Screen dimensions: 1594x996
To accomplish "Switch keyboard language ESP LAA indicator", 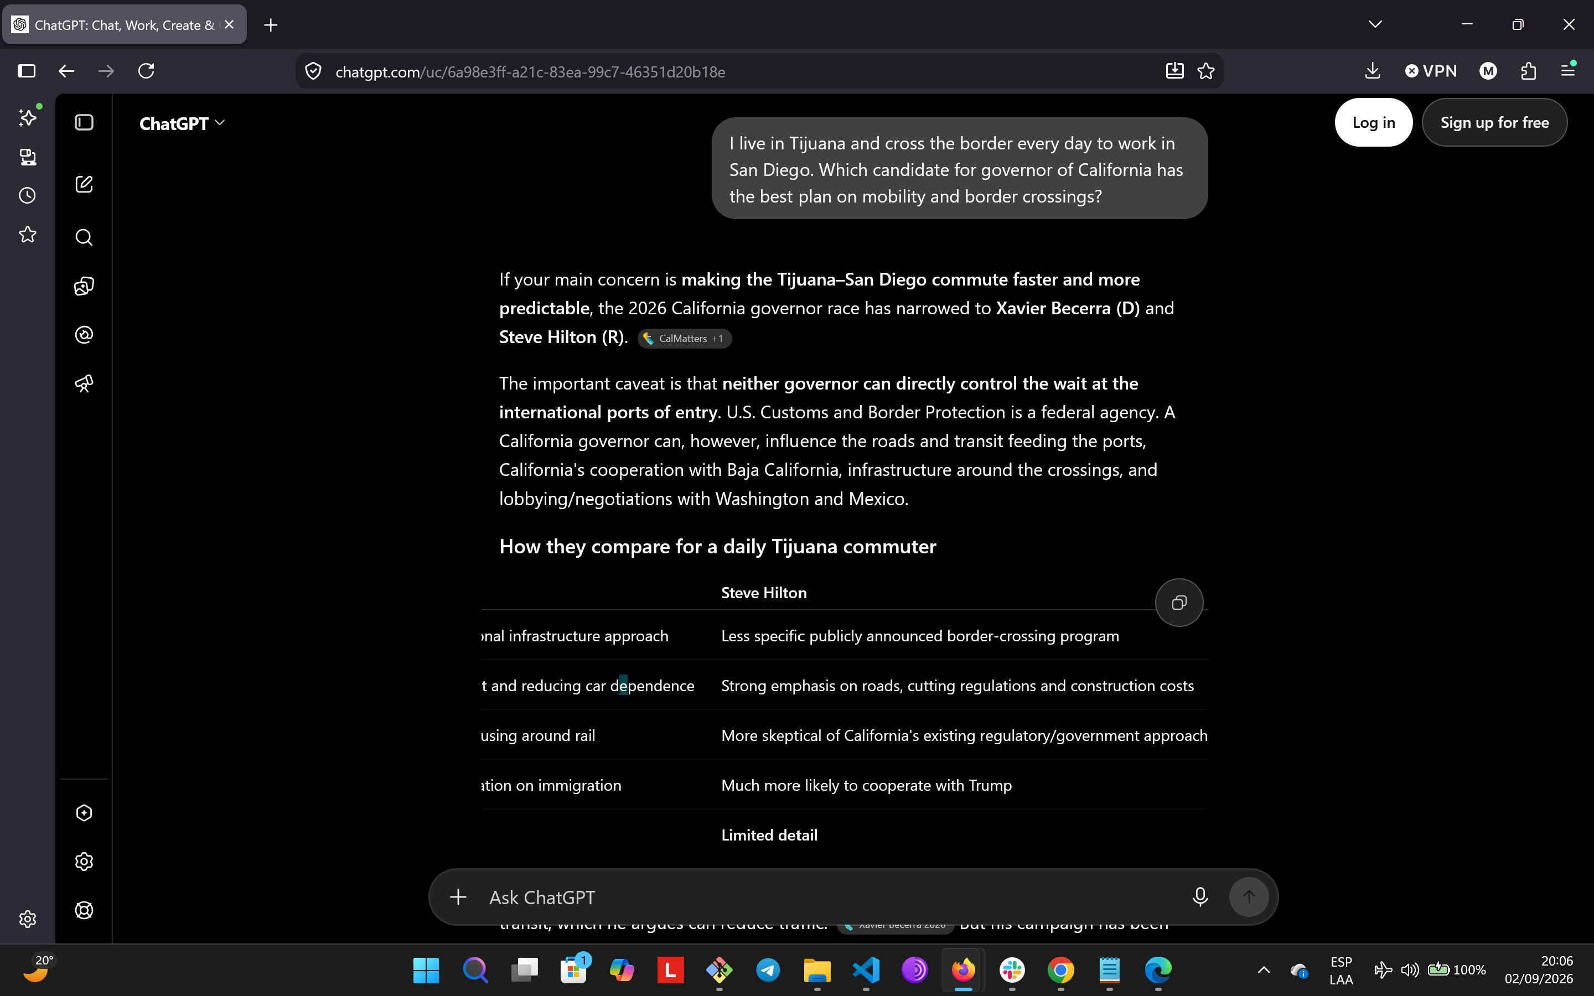I will click(1341, 969).
